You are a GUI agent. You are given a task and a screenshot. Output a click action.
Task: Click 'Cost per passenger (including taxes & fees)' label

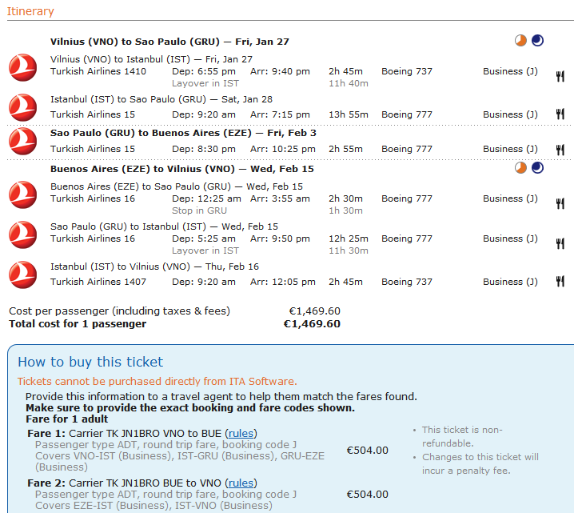click(x=119, y=311)
